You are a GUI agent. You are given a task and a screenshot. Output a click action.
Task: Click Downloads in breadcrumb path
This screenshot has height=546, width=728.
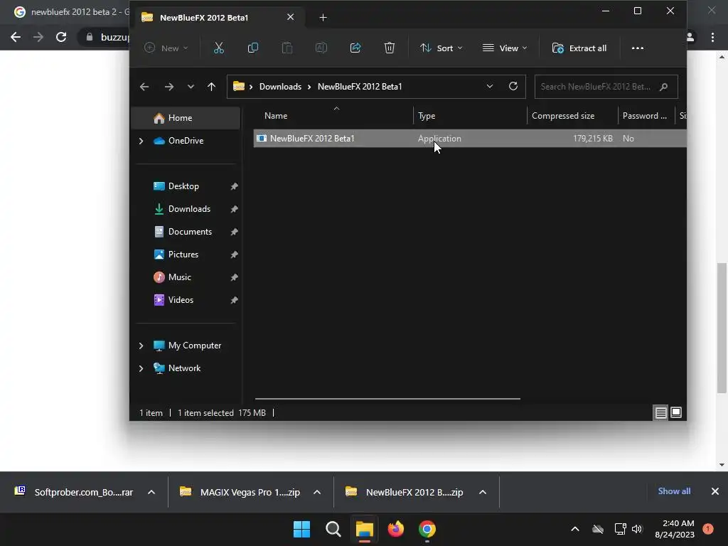[x=280, y=87]
